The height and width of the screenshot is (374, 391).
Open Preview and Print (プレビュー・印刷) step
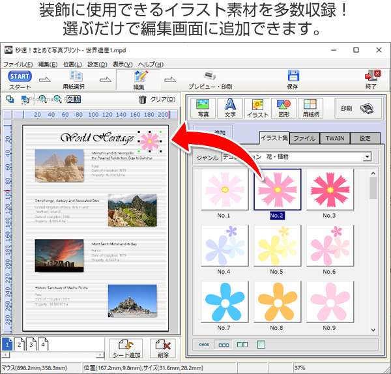click(x=210, y=79)
